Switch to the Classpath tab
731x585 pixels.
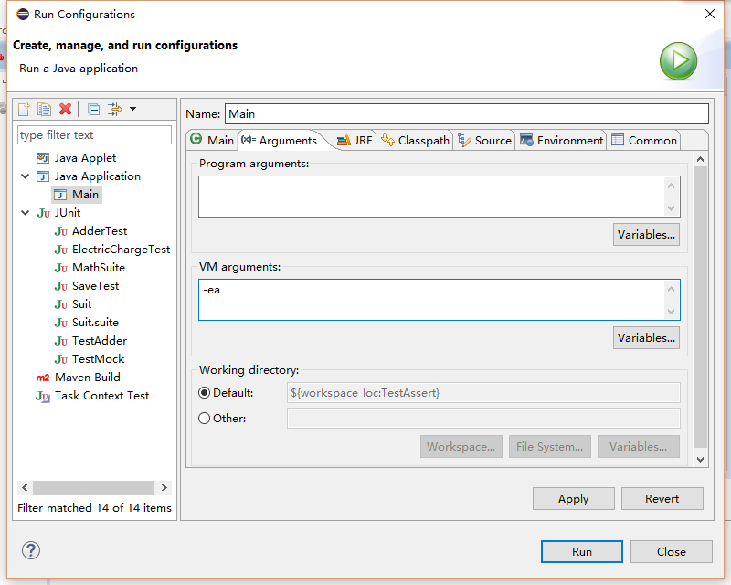click(x=415, y=141)
